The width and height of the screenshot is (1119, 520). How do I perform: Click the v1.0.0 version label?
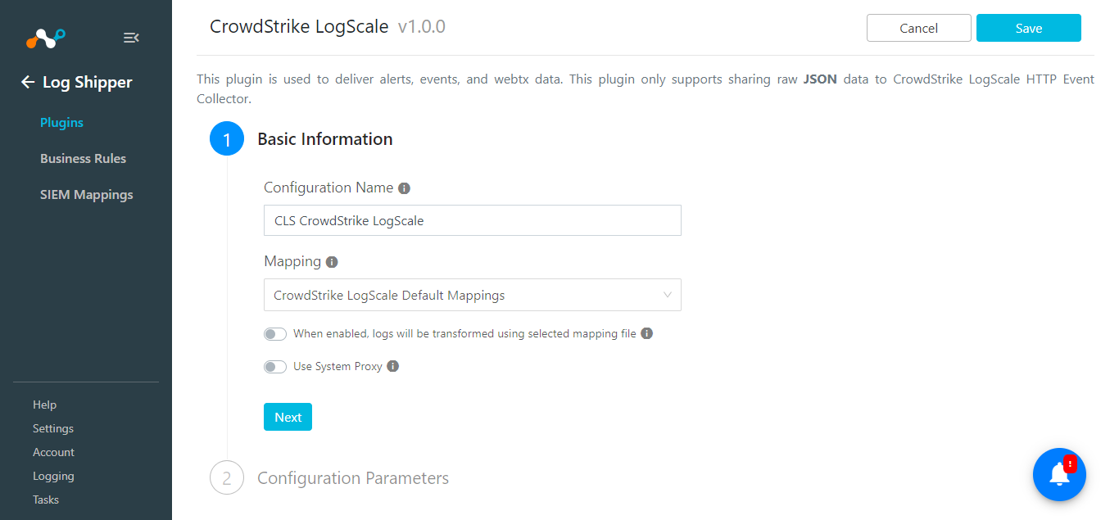(x=422, y=27)
